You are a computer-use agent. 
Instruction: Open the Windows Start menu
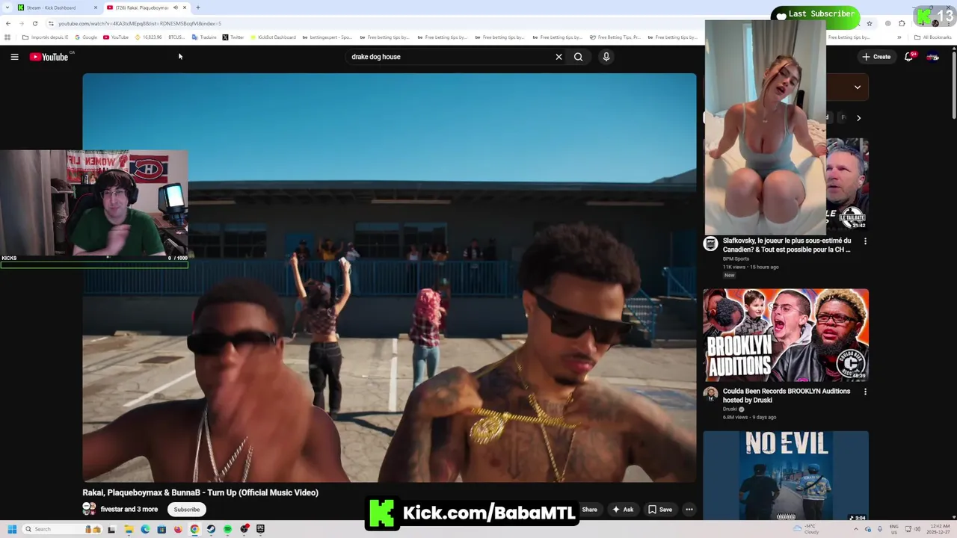[12, 529]
